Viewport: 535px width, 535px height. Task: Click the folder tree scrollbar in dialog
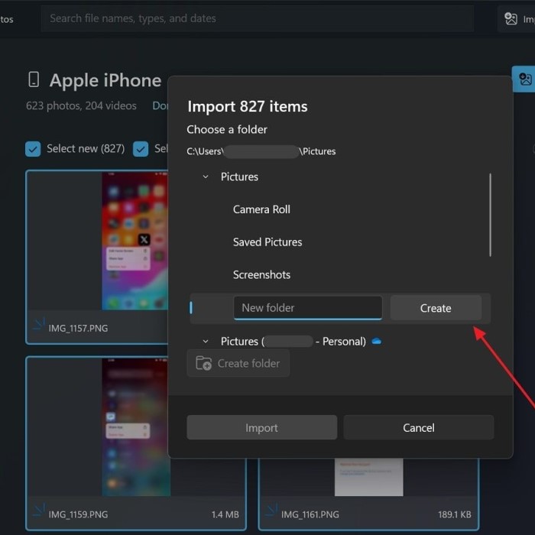click(491, 215)
